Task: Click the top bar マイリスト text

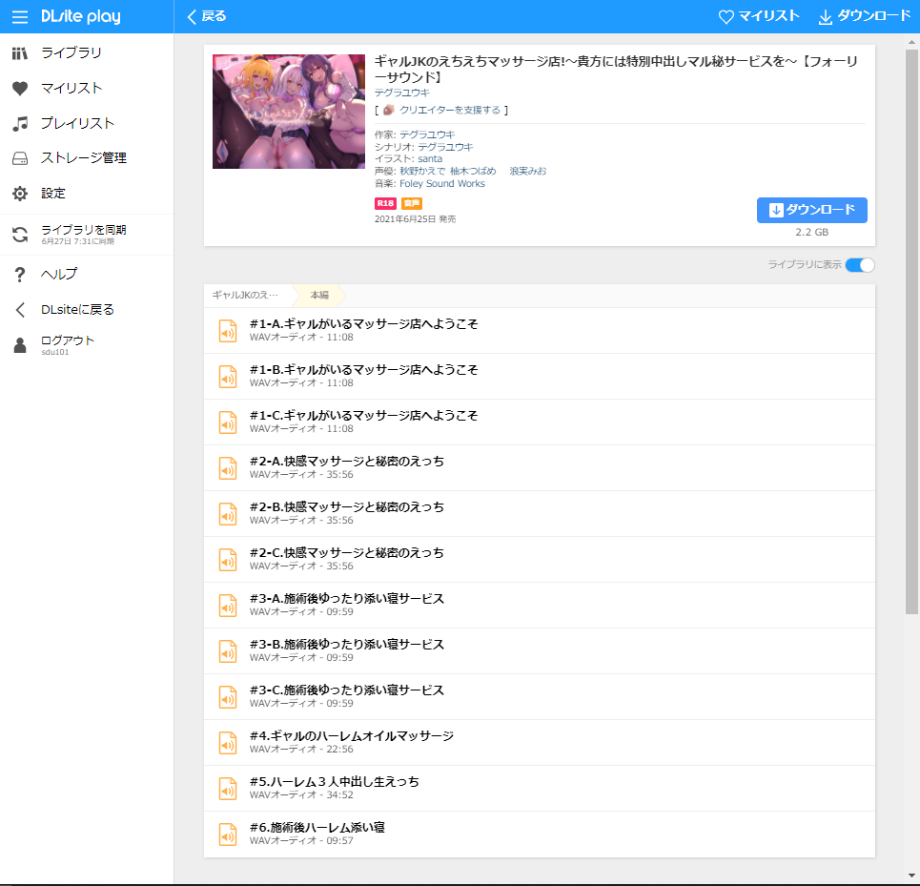Action: pyautogui.click(x=768, y=16)
